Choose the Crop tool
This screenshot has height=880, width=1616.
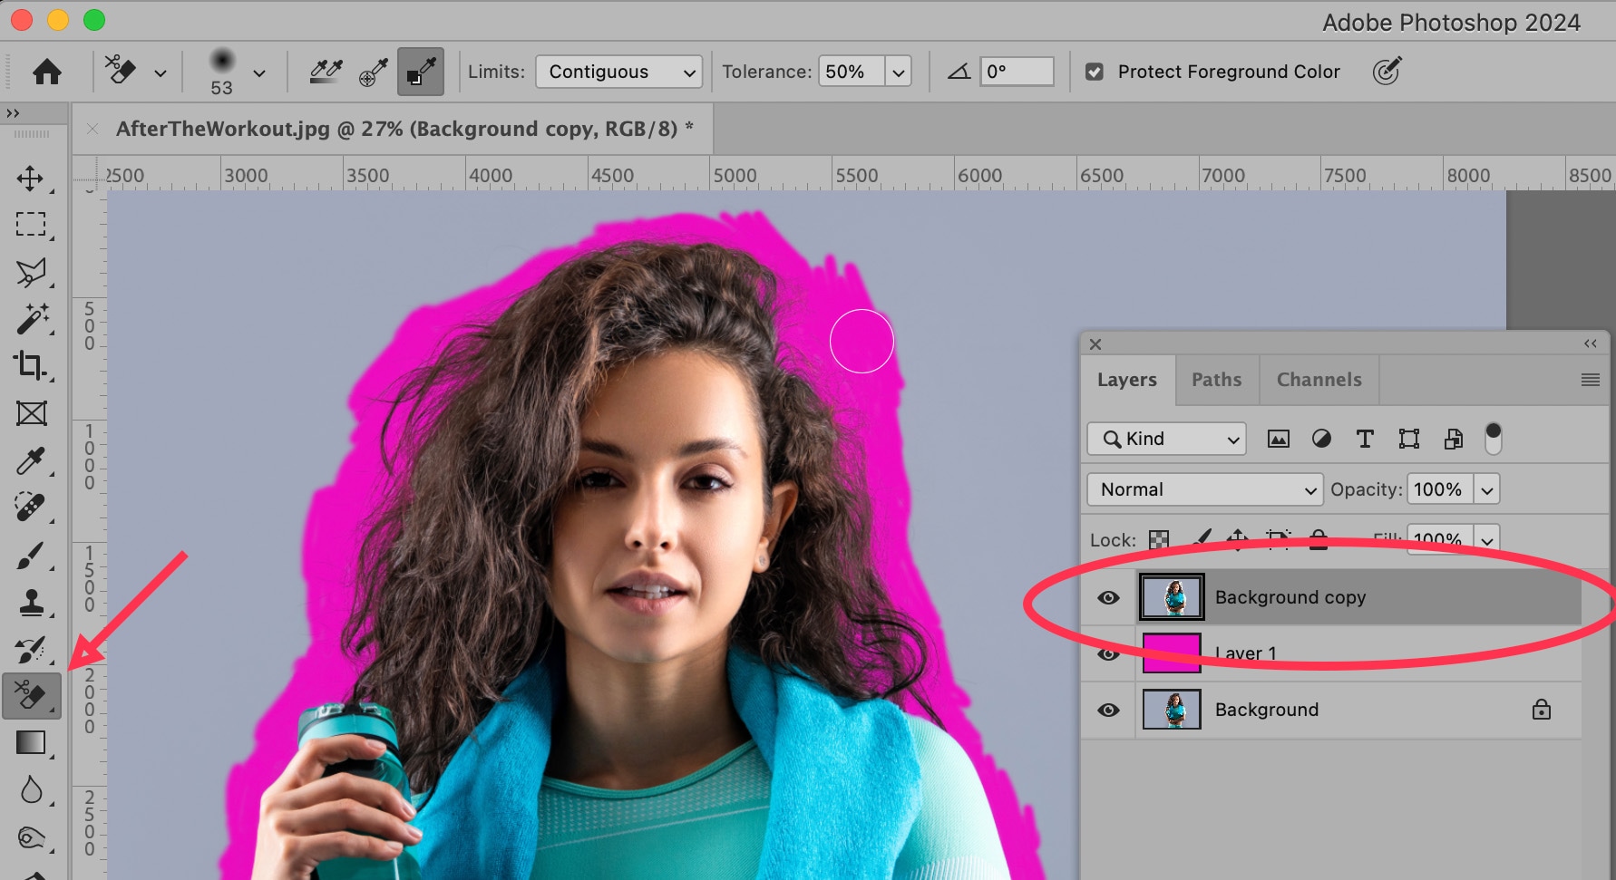(30, 365)
